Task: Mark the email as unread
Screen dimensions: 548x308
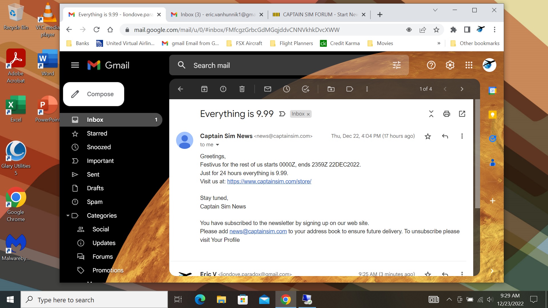Action: pyautogui.click(x=267, y=89)
